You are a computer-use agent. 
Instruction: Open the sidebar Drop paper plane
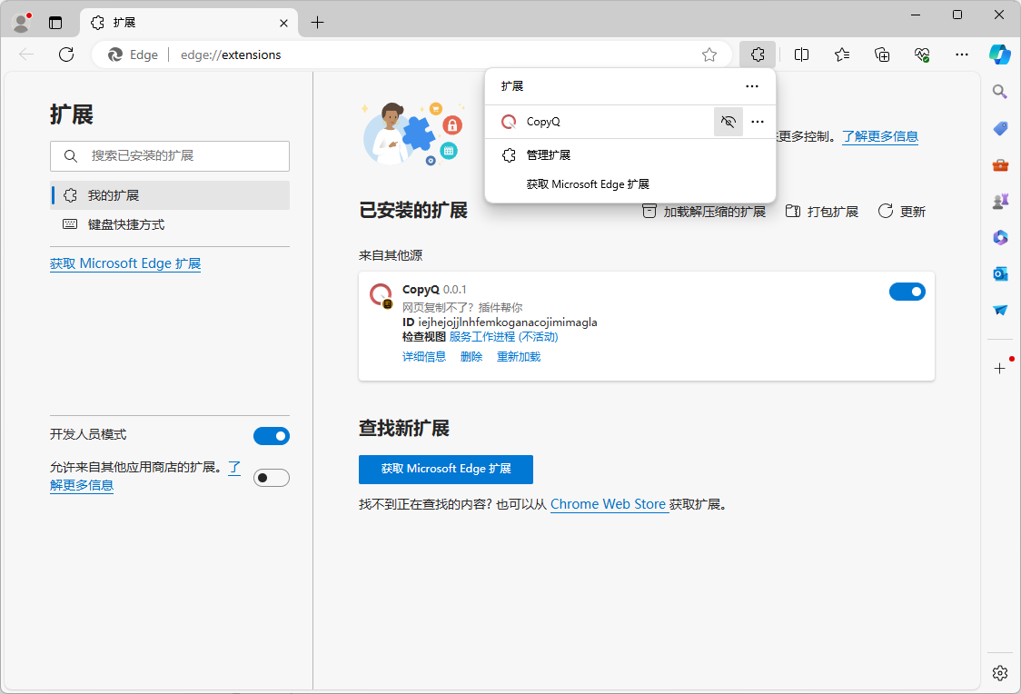point(1000,310)
